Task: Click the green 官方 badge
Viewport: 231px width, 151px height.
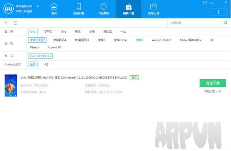Action: coord(134,78)
